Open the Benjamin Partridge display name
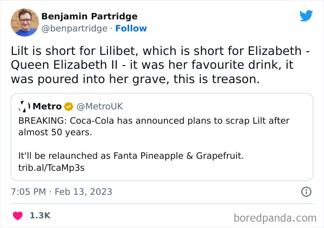Image resolution: width=324 pixels, height=228 pixels. tap(89, 17)
